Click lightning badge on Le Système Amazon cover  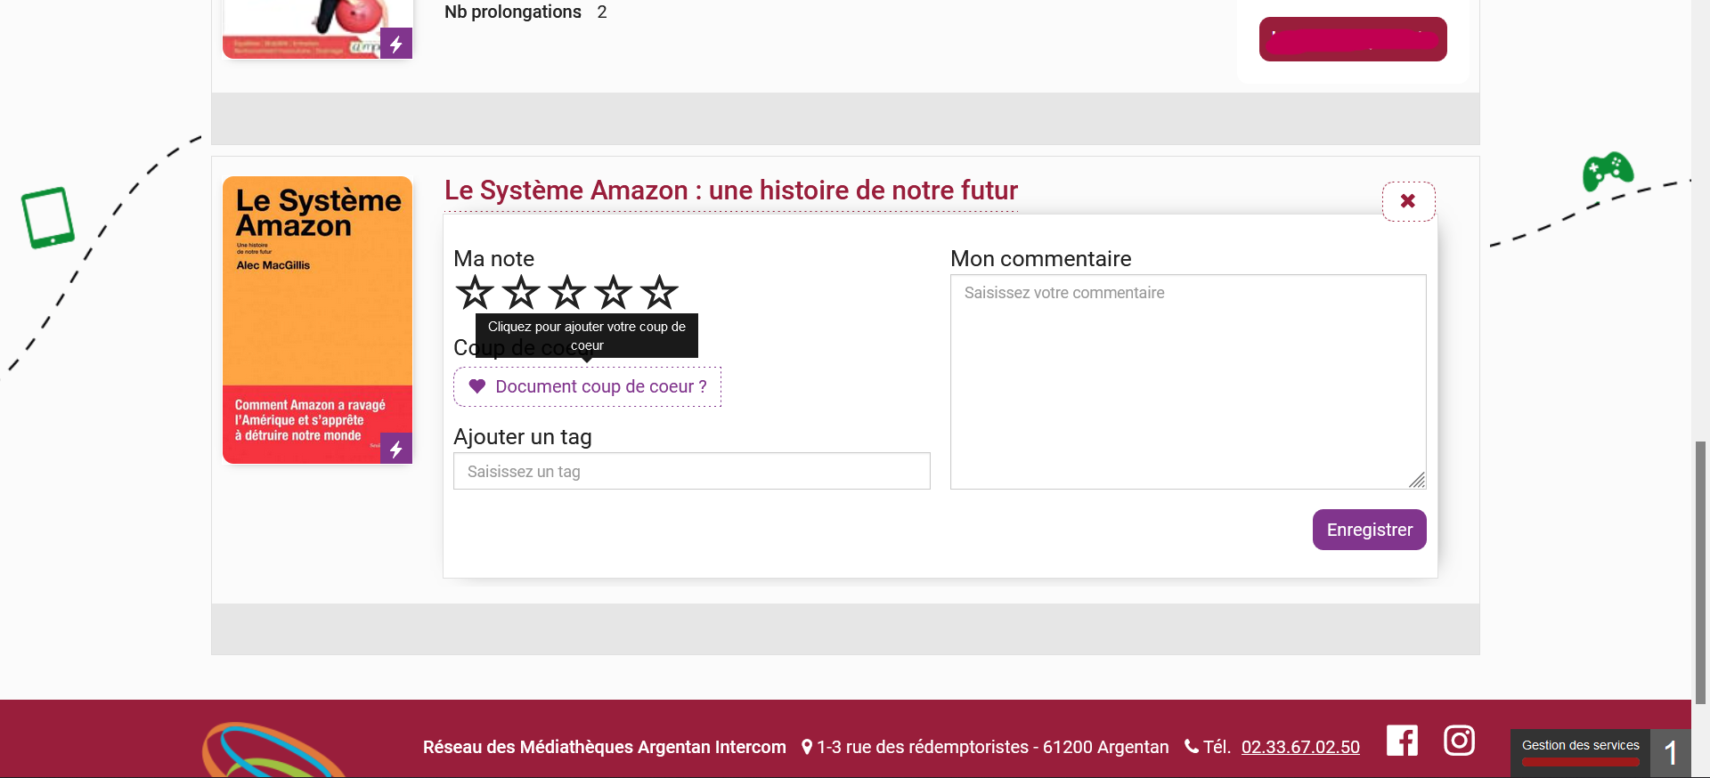point(396,449)
